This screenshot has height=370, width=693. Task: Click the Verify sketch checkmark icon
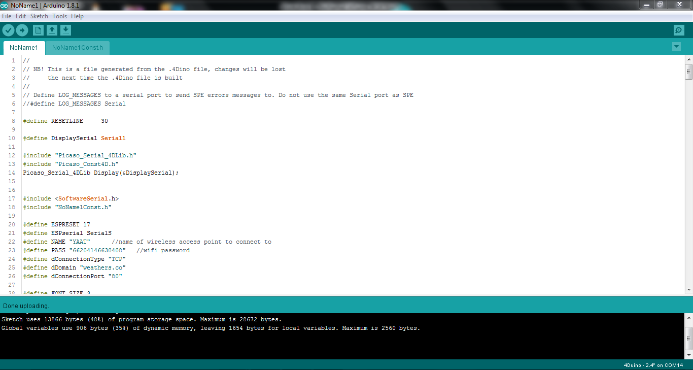8,30
